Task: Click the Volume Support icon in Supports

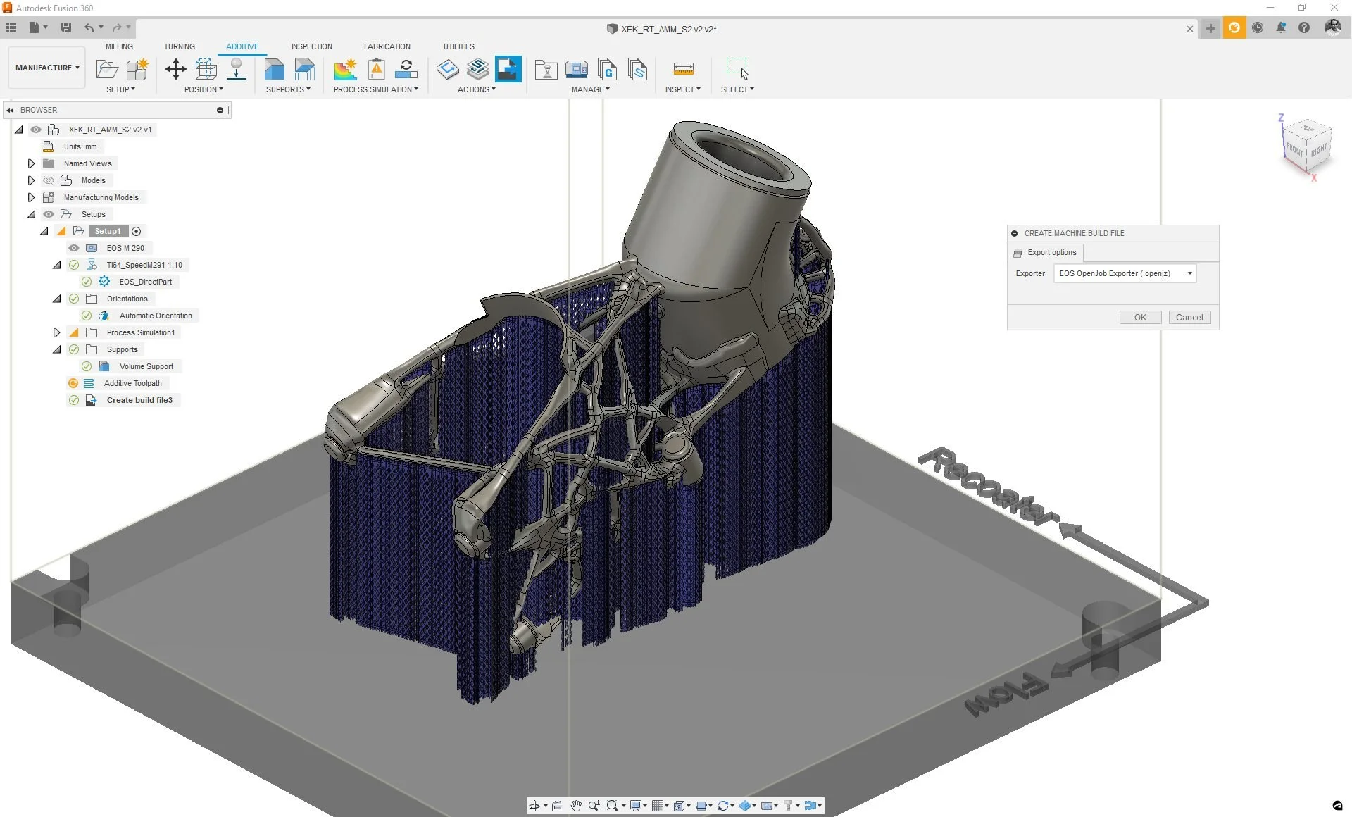Action: (x=274, y=69)
